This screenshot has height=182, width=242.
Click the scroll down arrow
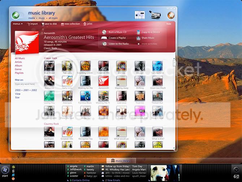(174, 148)
